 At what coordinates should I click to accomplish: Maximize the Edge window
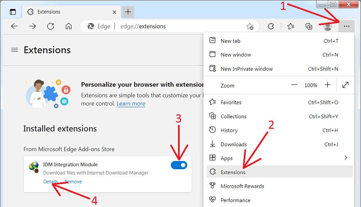pos(333,5)
